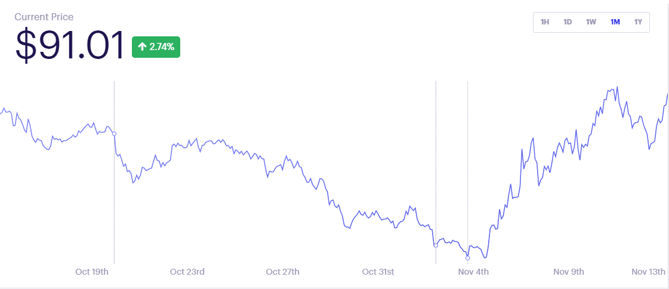
Task: Click the Oct 19th axis label
Action: coord(92,272)
